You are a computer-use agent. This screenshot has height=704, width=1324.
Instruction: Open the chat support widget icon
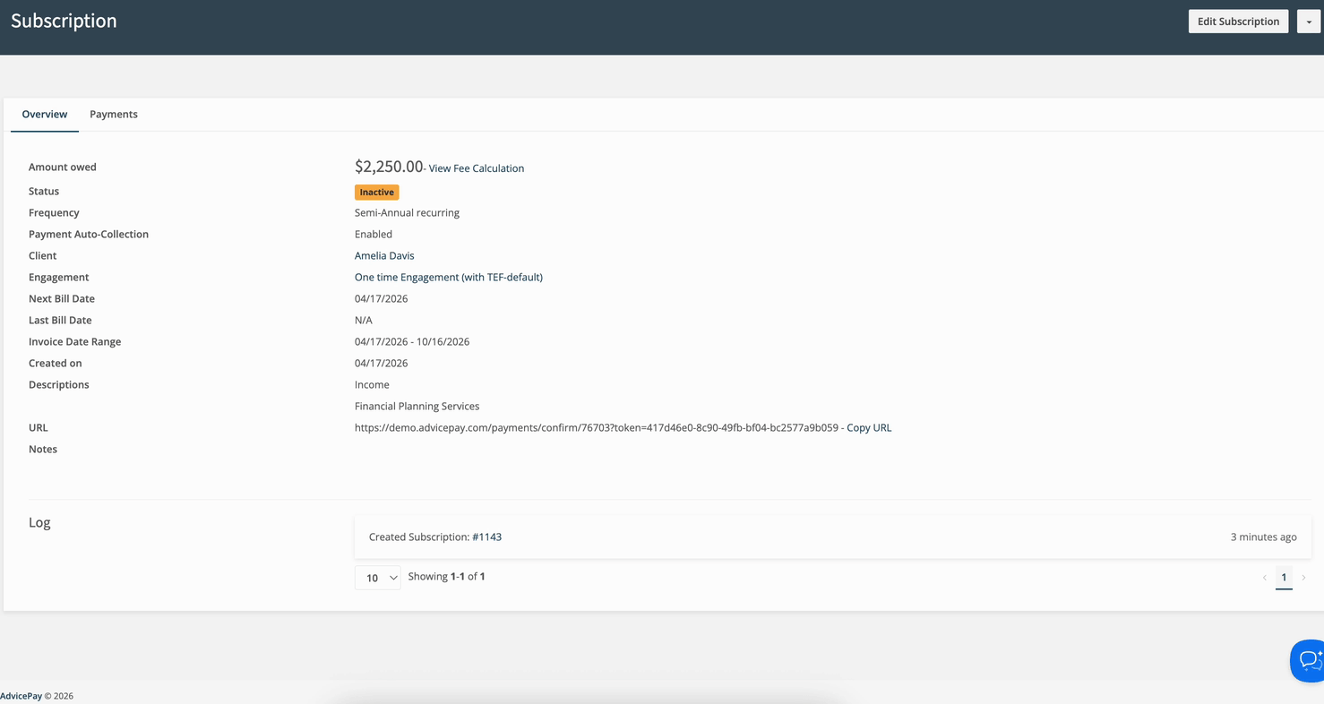pyautogui.click(x=1307, y=661)
